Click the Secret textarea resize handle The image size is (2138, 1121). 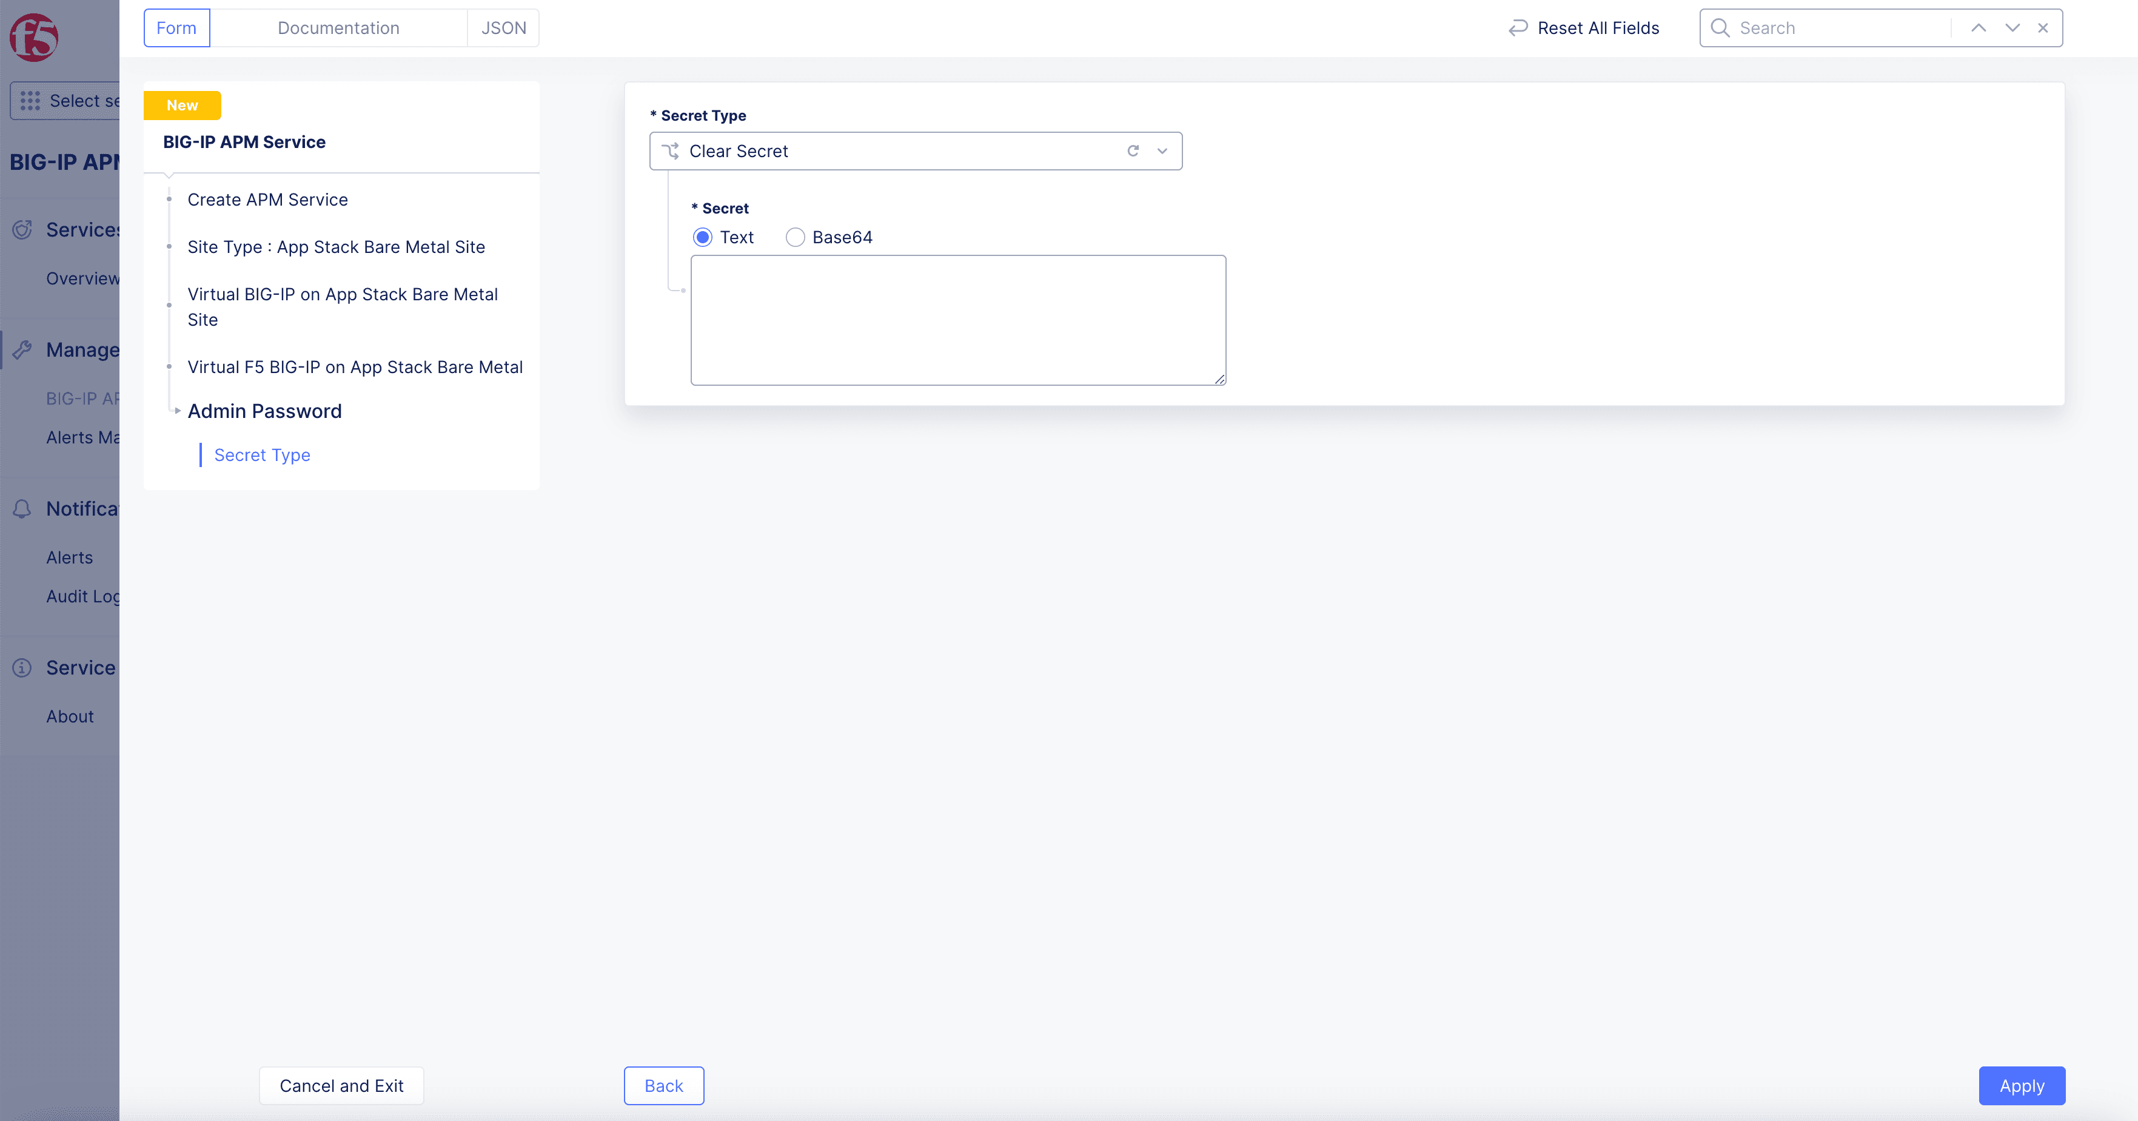click(1219, 379)
